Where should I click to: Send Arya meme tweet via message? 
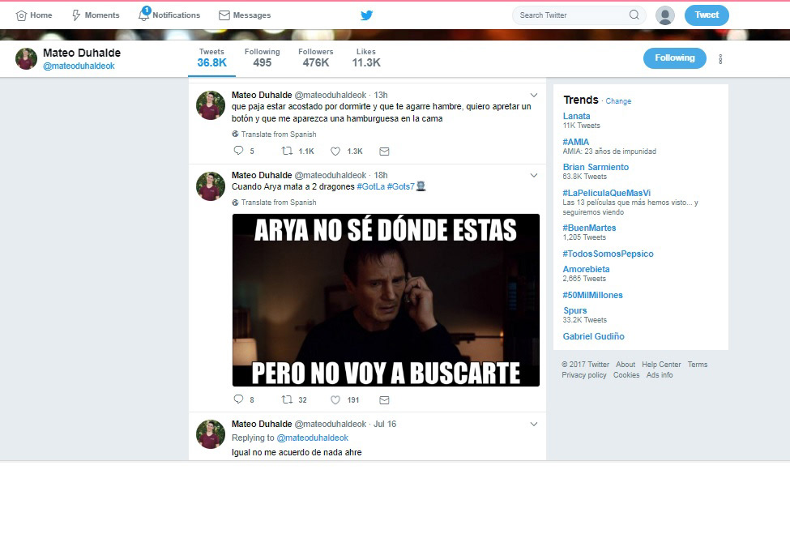coord(384,400)
